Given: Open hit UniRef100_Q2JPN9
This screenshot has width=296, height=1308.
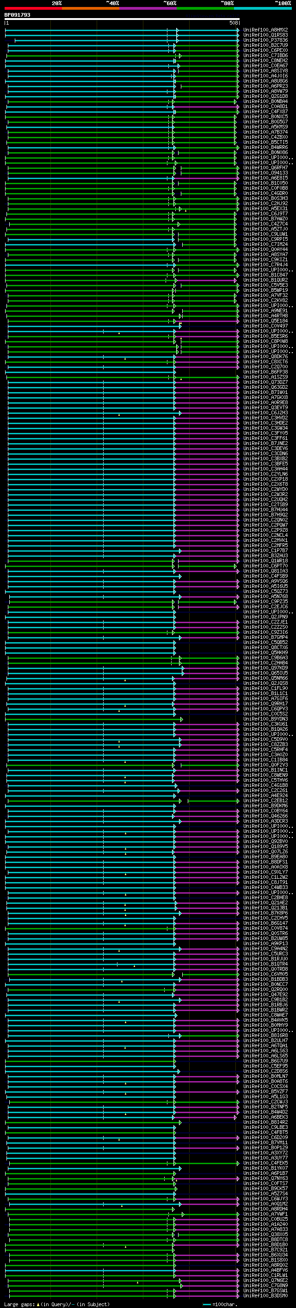Looking at the screenshot, I should pyautogui.click(x=265, y=617).
